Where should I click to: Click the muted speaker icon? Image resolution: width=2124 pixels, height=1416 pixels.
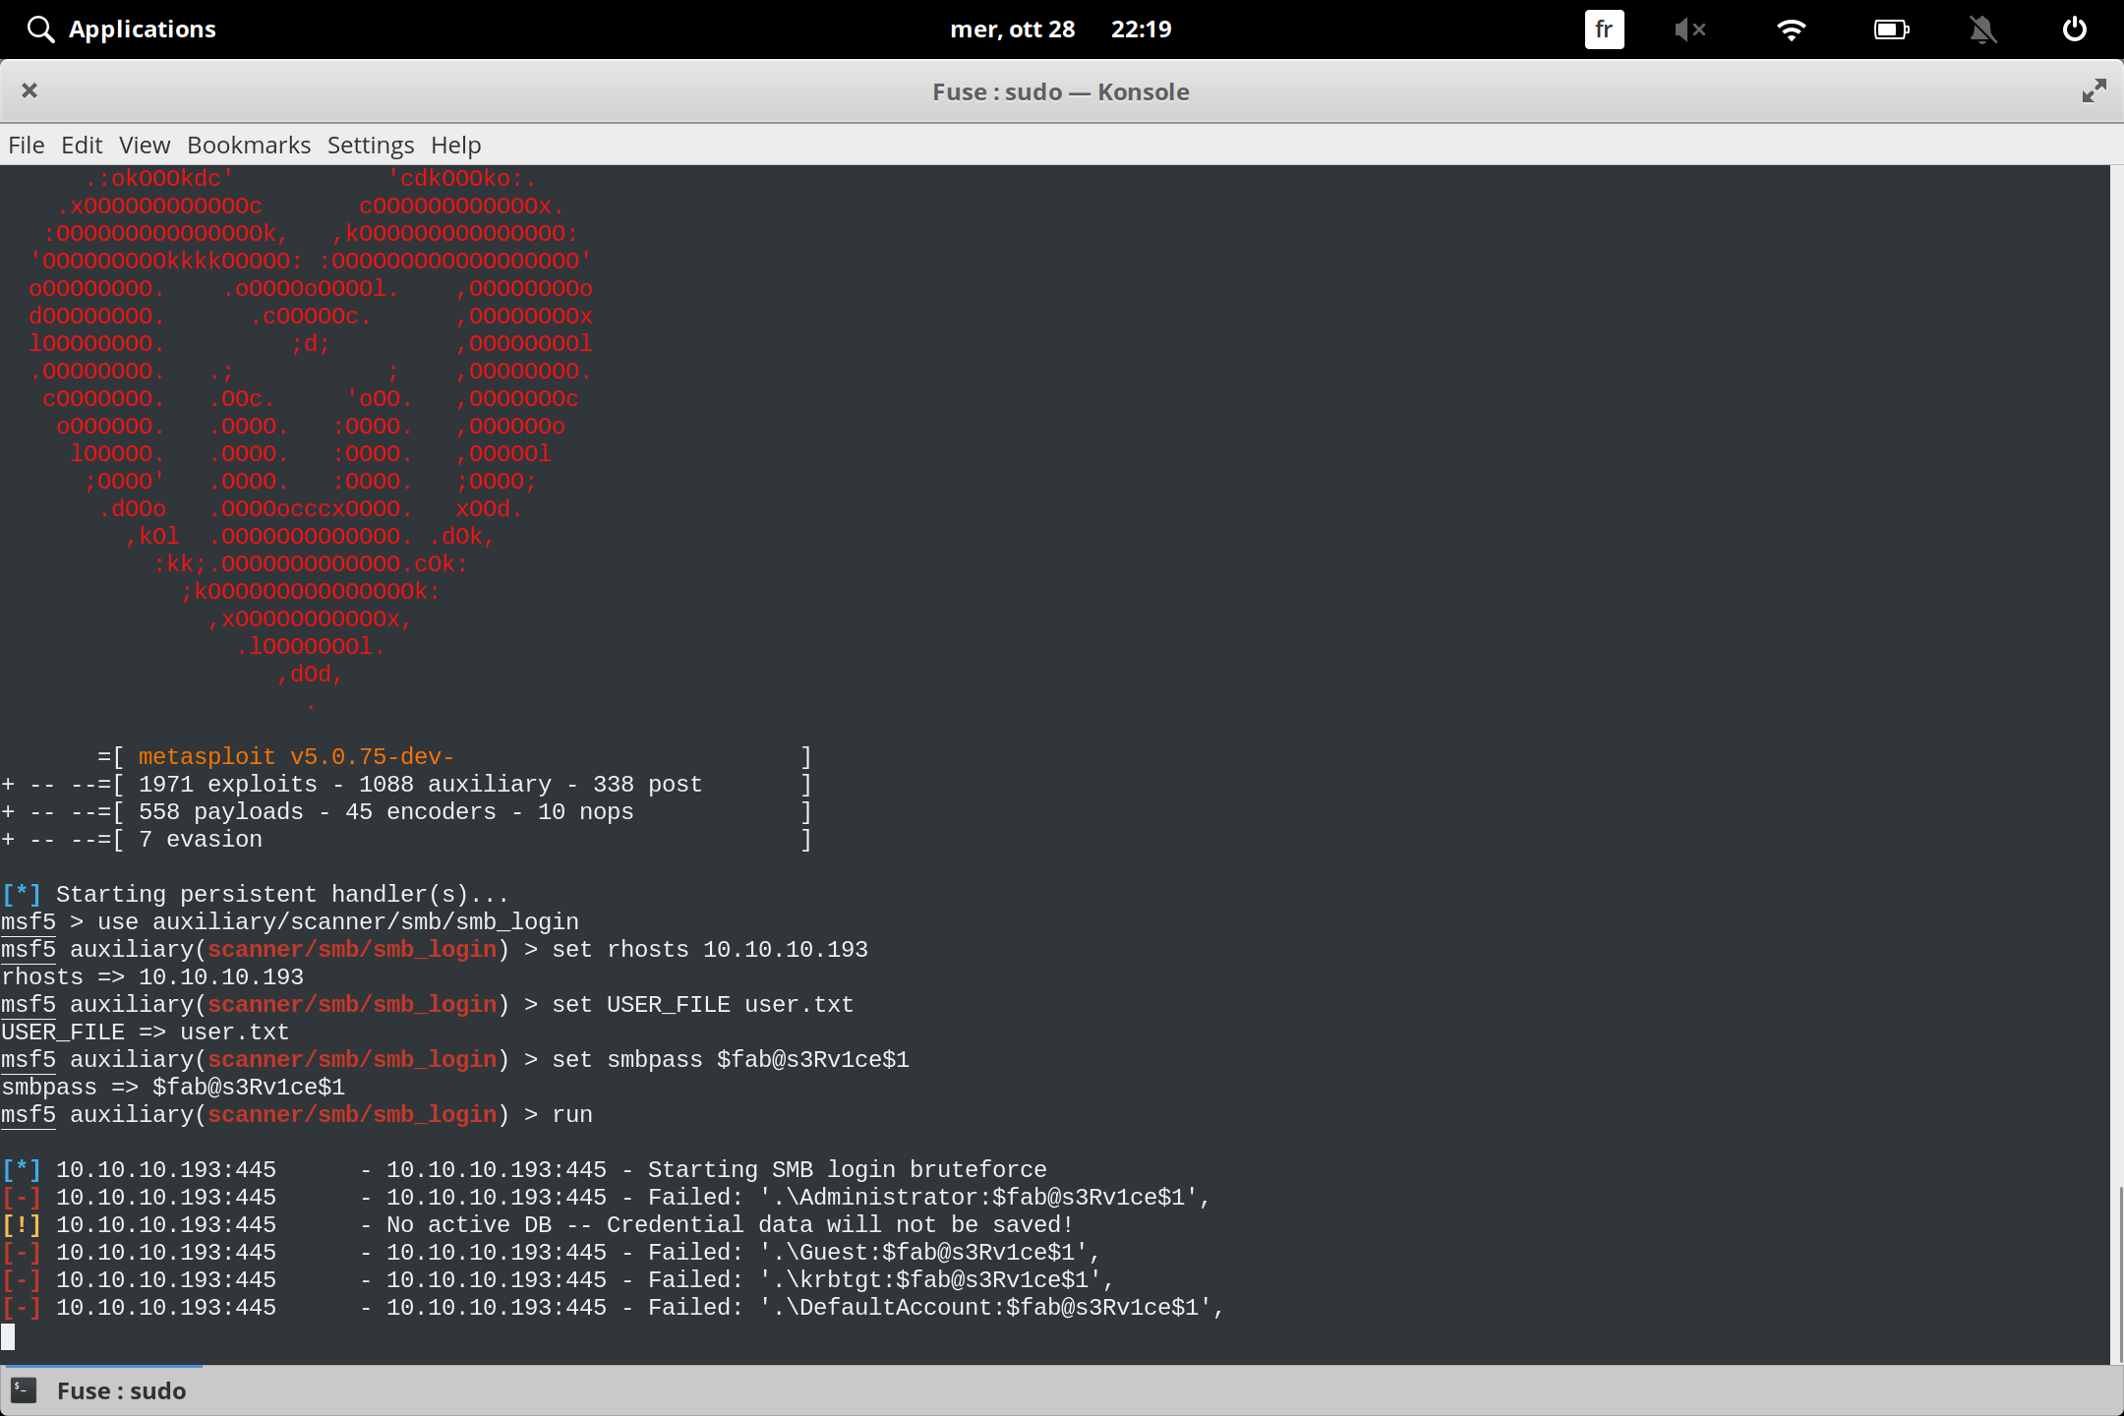[1691, 29]
